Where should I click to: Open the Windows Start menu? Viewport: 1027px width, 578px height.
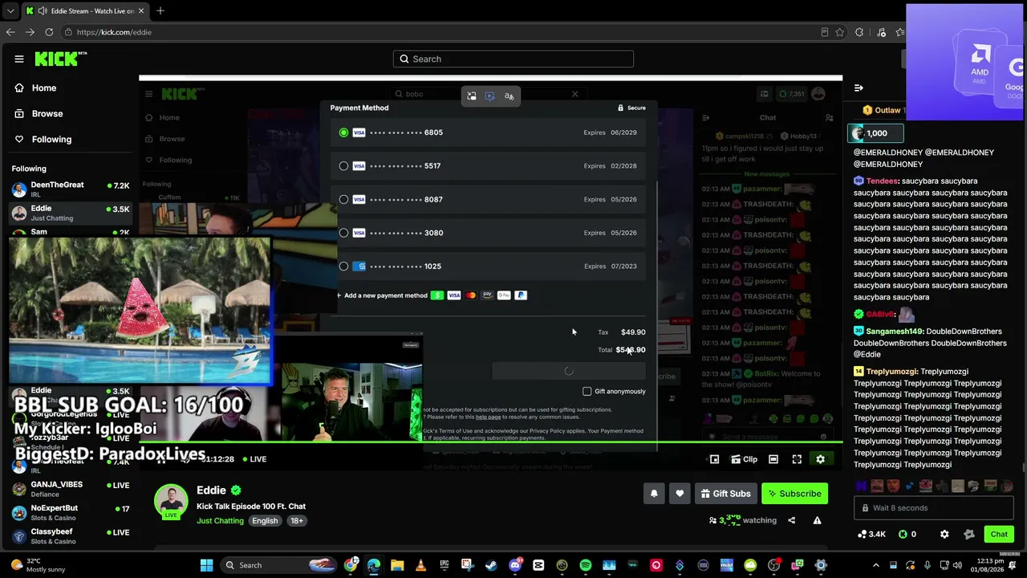pos(206,565)
